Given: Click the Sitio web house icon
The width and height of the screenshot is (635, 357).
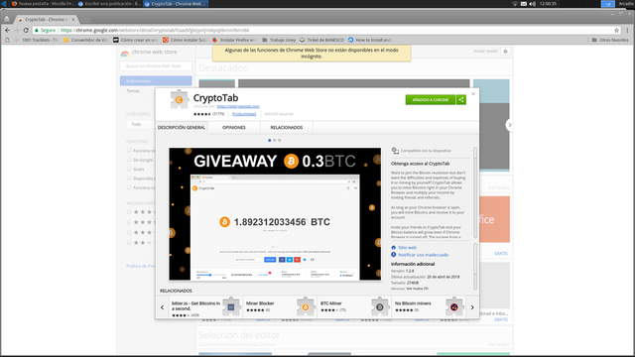Looking at the screenshot, I should pyautogui.click(x=393, y=247).
